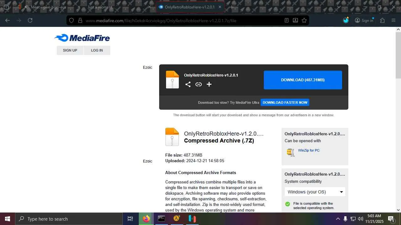
Task: Unmute the speaker icon on the Meet tab
Action: [x=27, y=7]
